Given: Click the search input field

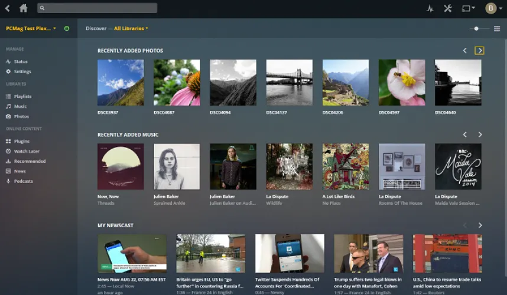Looking at the screenshot, I should 97,8.
